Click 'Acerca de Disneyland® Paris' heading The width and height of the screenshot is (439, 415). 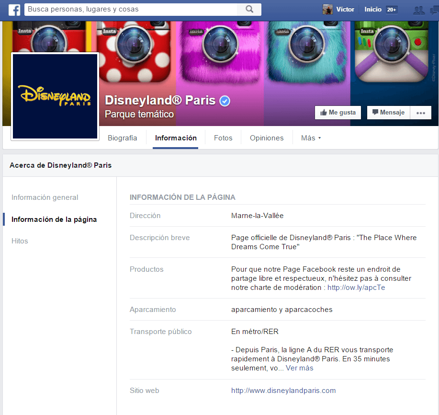pyautogui.click(x=60, y=165)
